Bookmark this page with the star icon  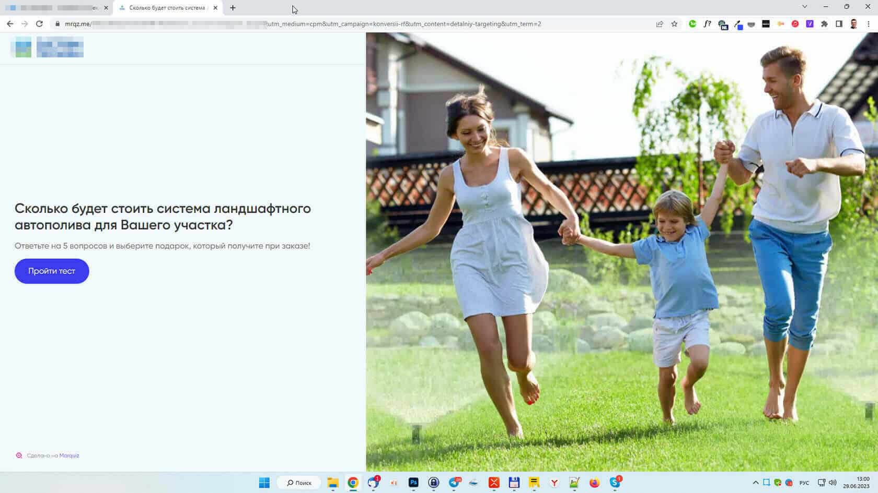(674, 23)
